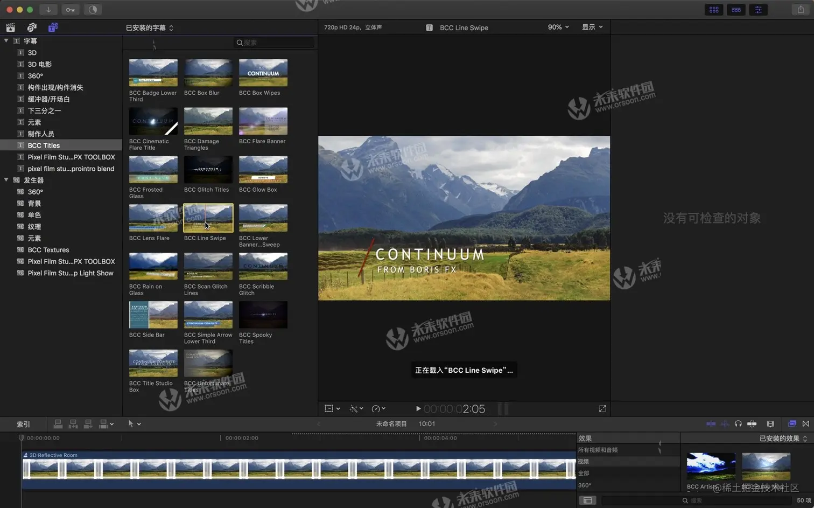Select the BCC Artist's effect thumbnail
814x508 pixels.
[x=711, y=467]
